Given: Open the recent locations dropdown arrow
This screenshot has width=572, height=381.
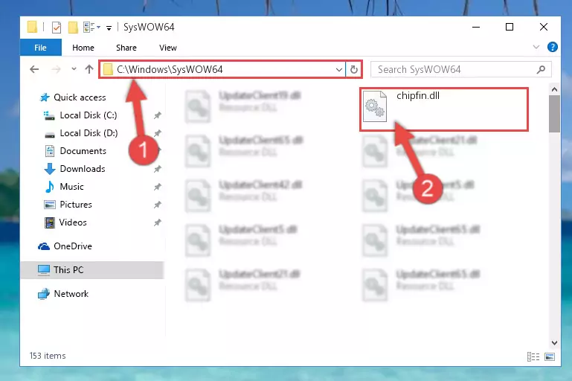Looking at the screenshot, I should click(74, 69).
